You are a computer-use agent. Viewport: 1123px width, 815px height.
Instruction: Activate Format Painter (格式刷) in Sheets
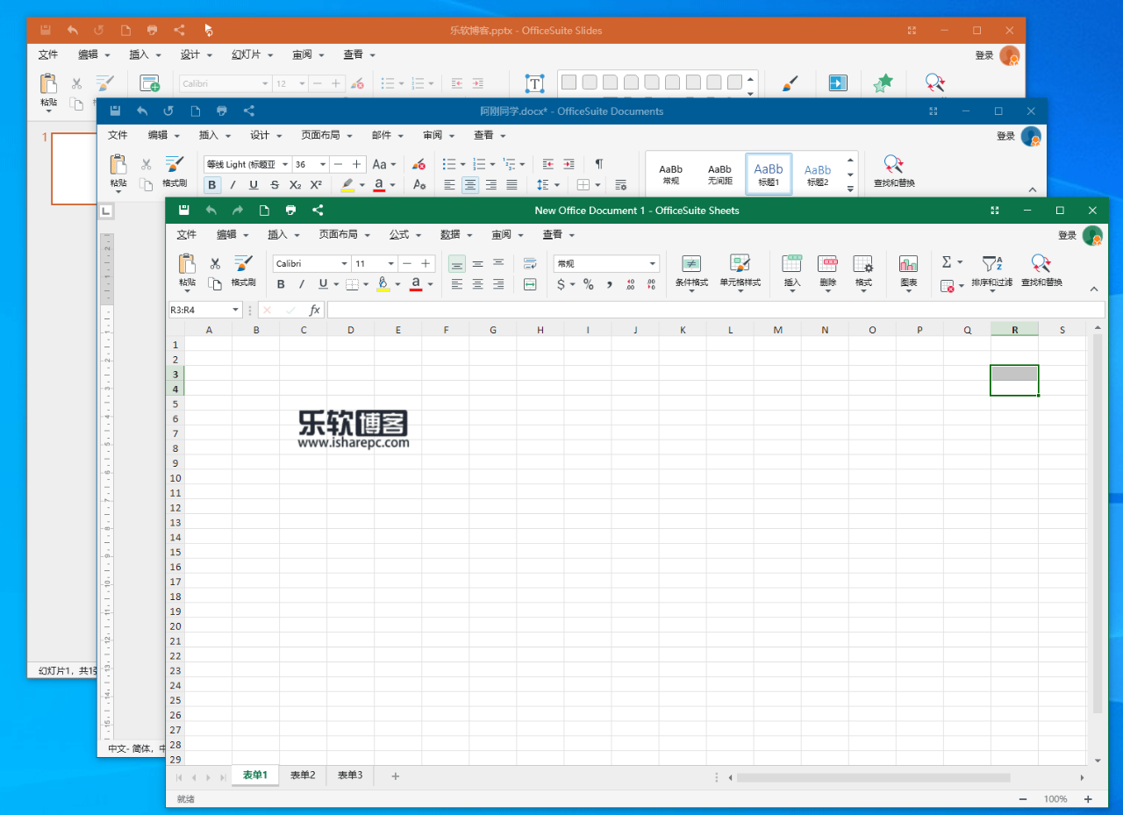[x=243, y=270]
